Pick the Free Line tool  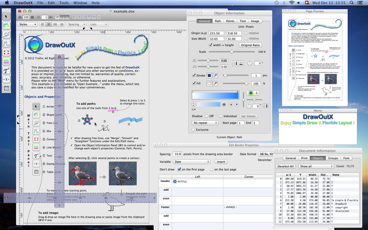point(6,34)
